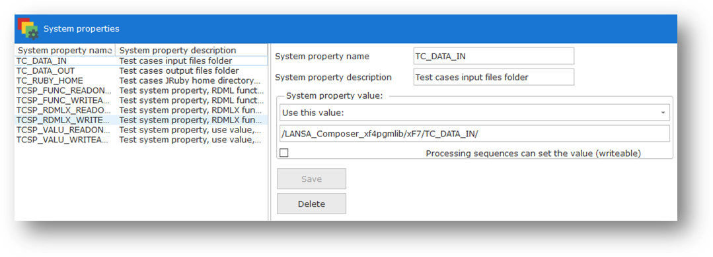Click the Save button
Image resolution: width=713 pixels, height=257 pixels.
311,179
